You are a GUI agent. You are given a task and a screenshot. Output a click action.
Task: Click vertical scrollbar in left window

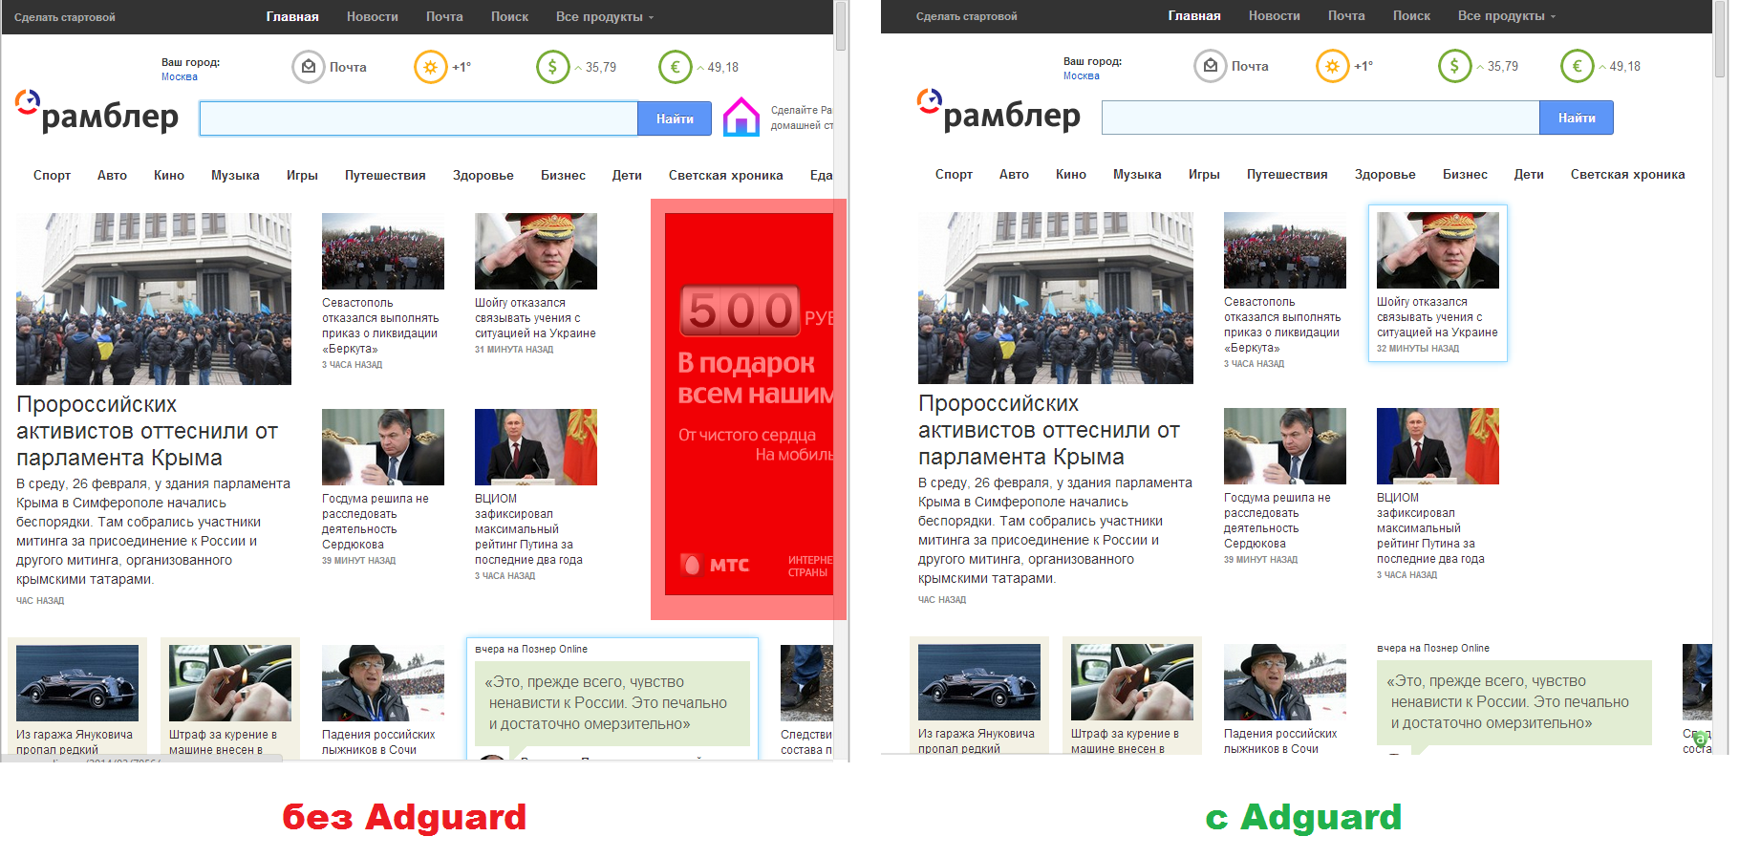coord(841,27)
